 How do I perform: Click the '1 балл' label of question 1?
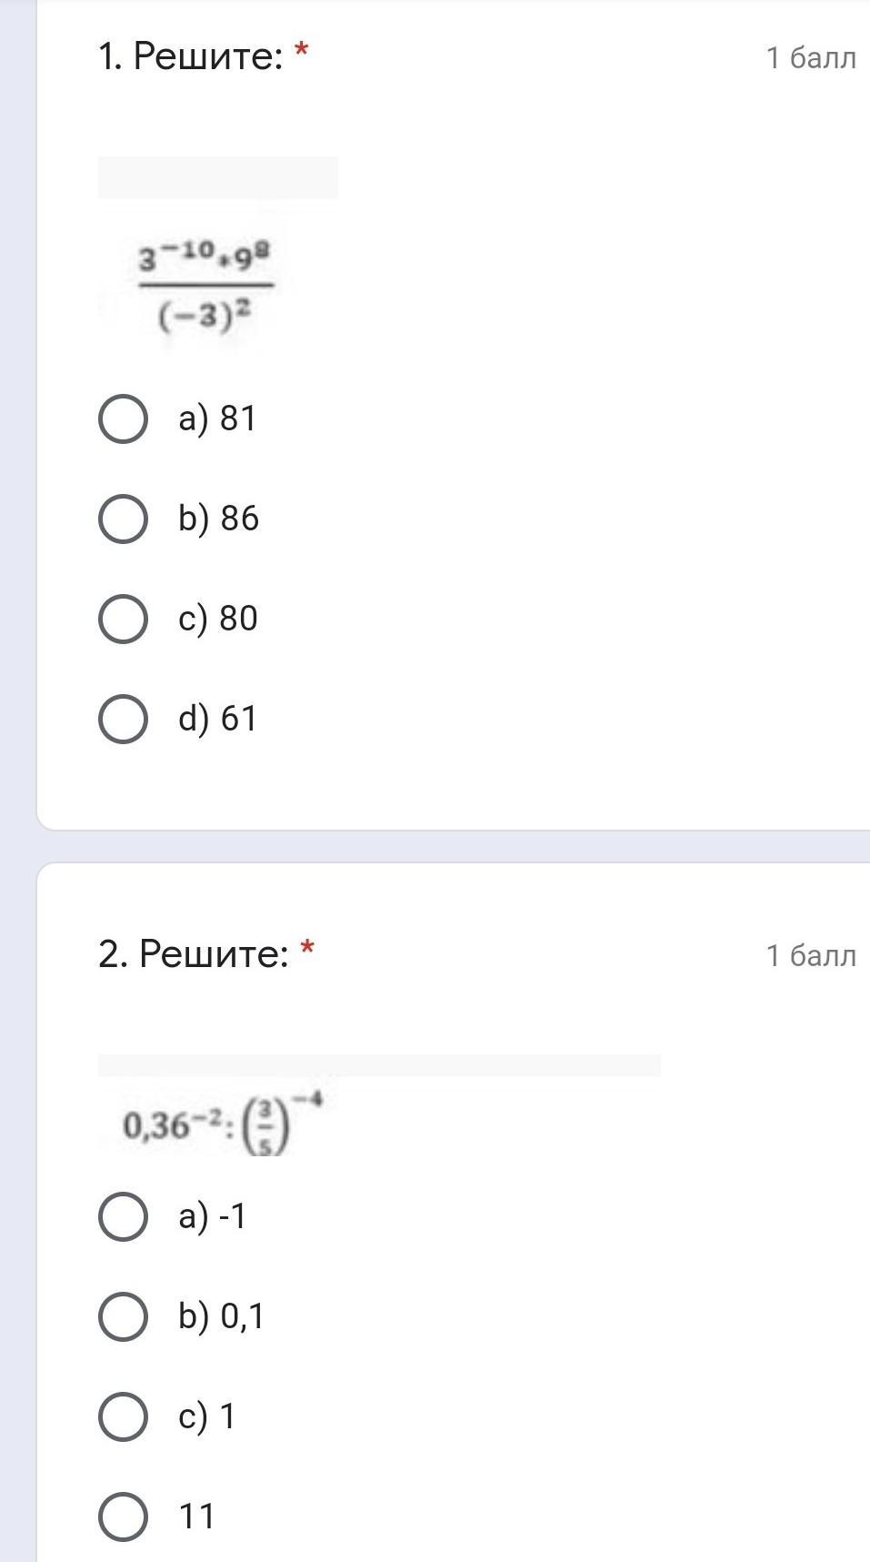810,58
